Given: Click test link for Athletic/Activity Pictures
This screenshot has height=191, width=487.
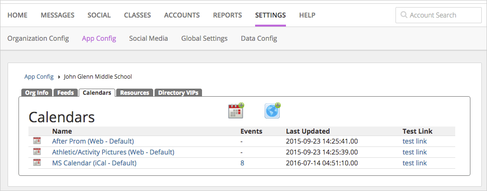Looking at the screenshot, I should pyautogui.click(x=414, y=152).
